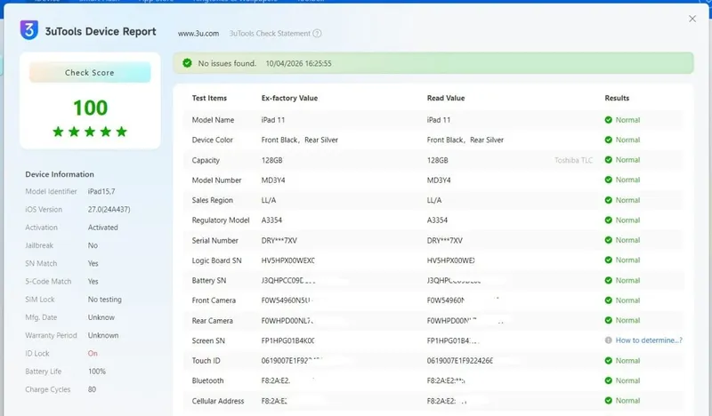
Task: Select the read value A3354
Action: tap(437, 220)
